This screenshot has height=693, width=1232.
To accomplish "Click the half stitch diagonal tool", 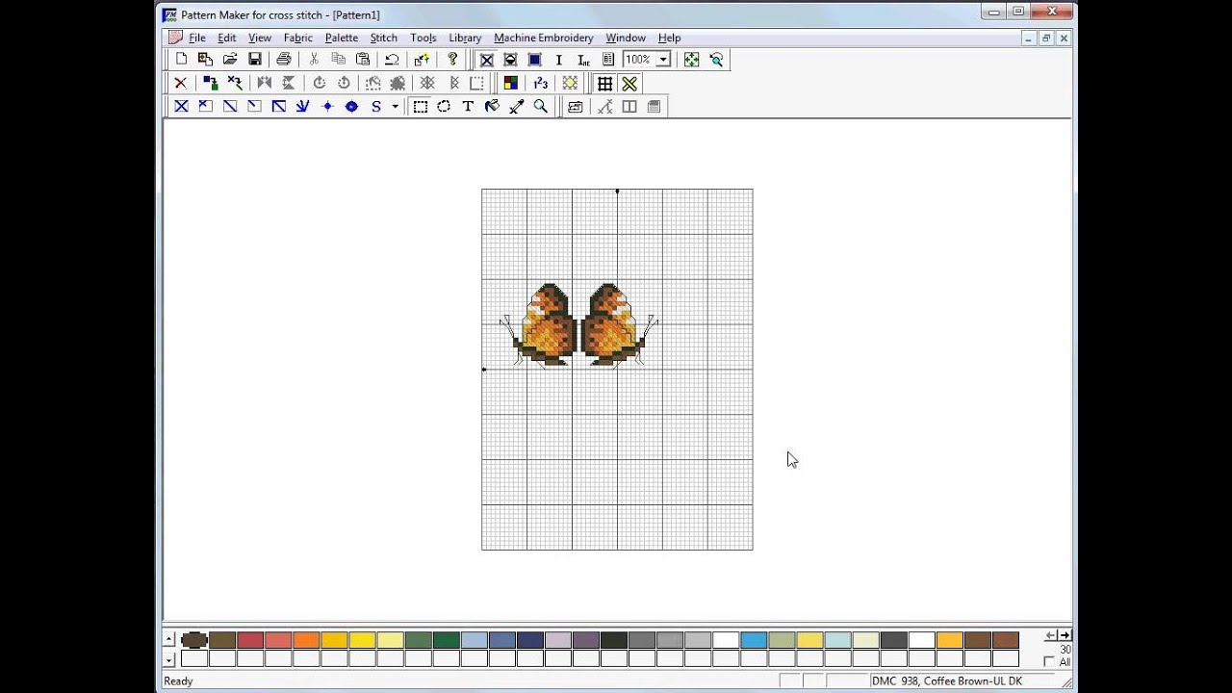I will pyautogui.click(x=230, y=107).
